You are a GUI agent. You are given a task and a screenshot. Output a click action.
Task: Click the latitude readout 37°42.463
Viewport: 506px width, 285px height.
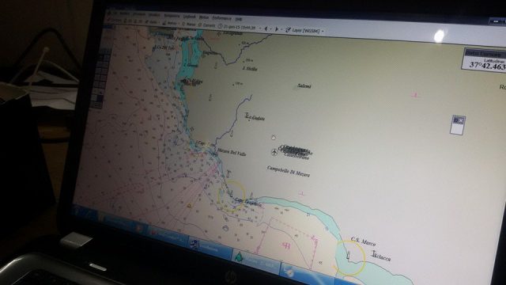(487, 66)
